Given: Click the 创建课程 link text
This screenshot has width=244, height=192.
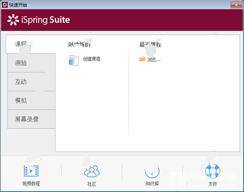Looking at the screenshot, I should pyautogui.click(x=91, y=59).
